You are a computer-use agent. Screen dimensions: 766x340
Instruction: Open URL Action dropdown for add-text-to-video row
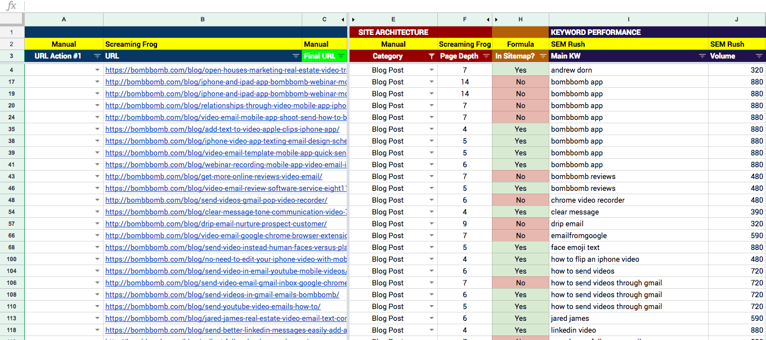pyautogui.click(x=97, y=129)
